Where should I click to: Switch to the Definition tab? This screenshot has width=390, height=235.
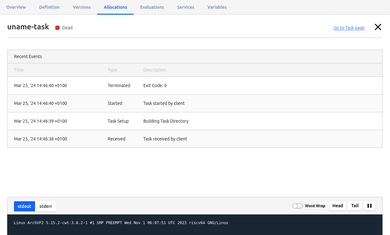(x=49, y=7)
